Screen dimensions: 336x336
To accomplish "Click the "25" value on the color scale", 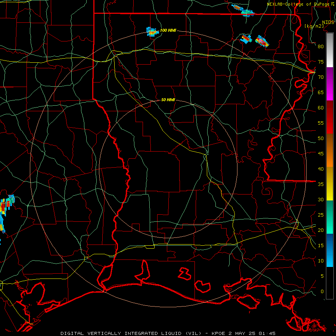I will point(321,215).
